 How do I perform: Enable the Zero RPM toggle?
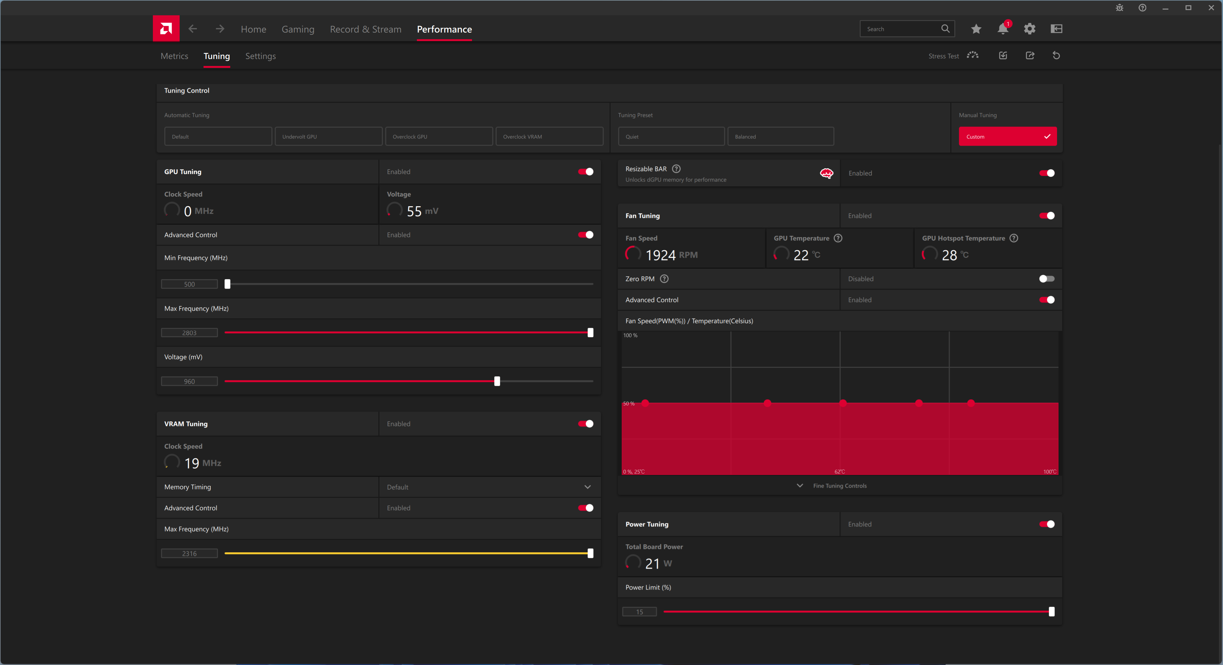[1046, 279]
